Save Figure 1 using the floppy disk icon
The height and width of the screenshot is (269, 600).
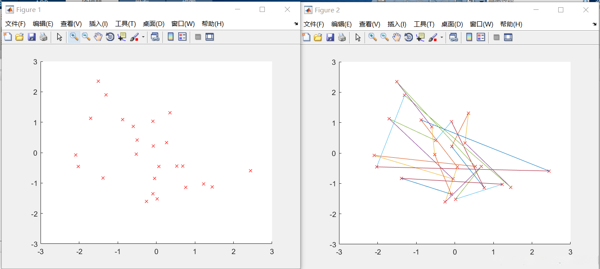32,37
